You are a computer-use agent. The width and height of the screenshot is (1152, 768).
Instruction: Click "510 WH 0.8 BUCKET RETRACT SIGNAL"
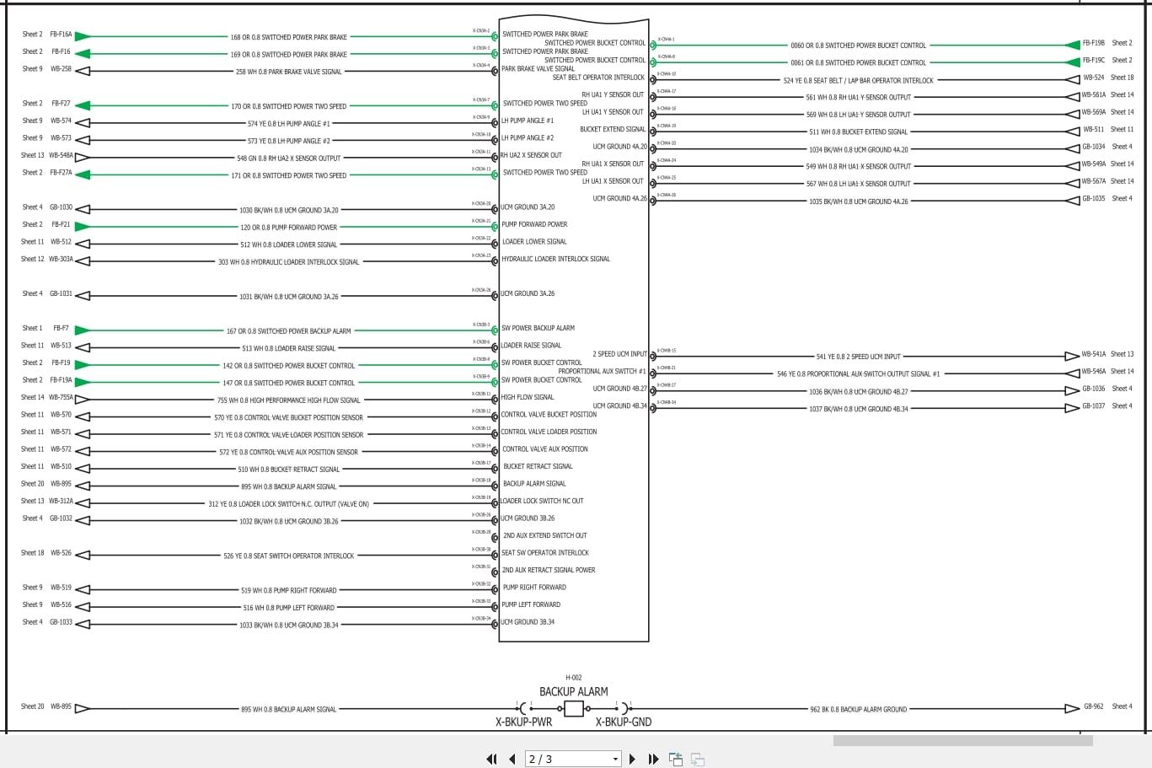click(289, 470)
